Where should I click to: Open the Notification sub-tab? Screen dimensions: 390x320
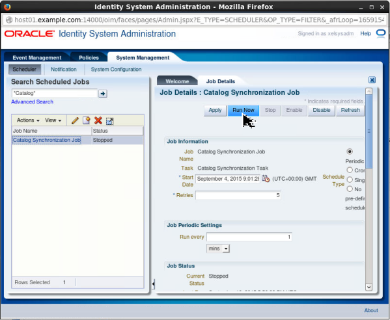point(64,70)
